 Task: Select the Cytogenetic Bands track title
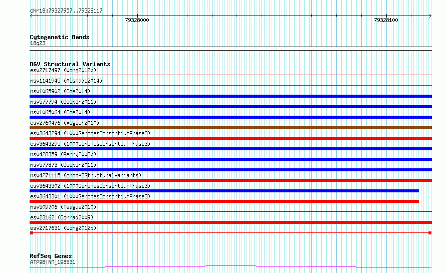pyautogui.click(x=60, y=37)
